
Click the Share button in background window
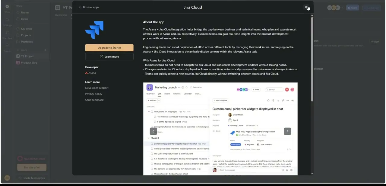pos(352,8)
